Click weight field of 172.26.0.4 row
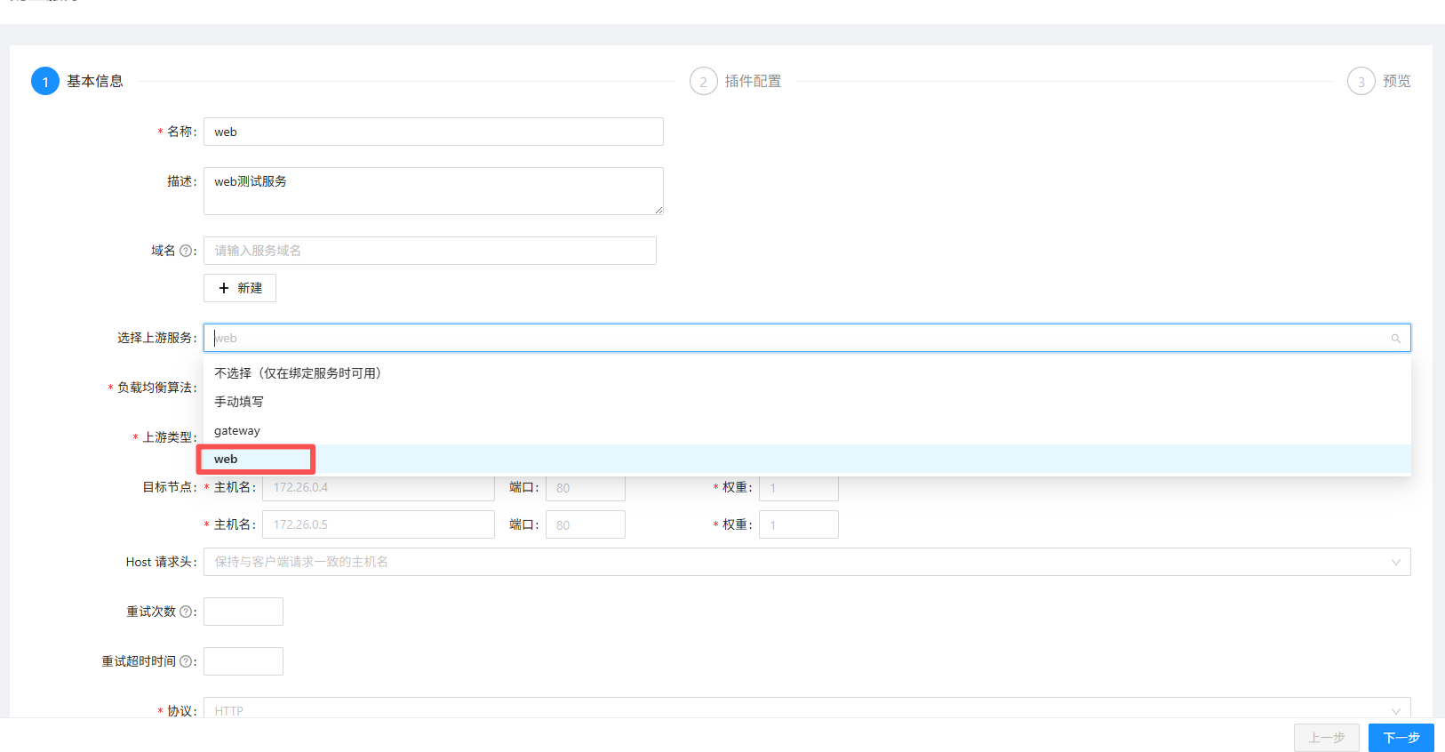 [x=799, y=488]
